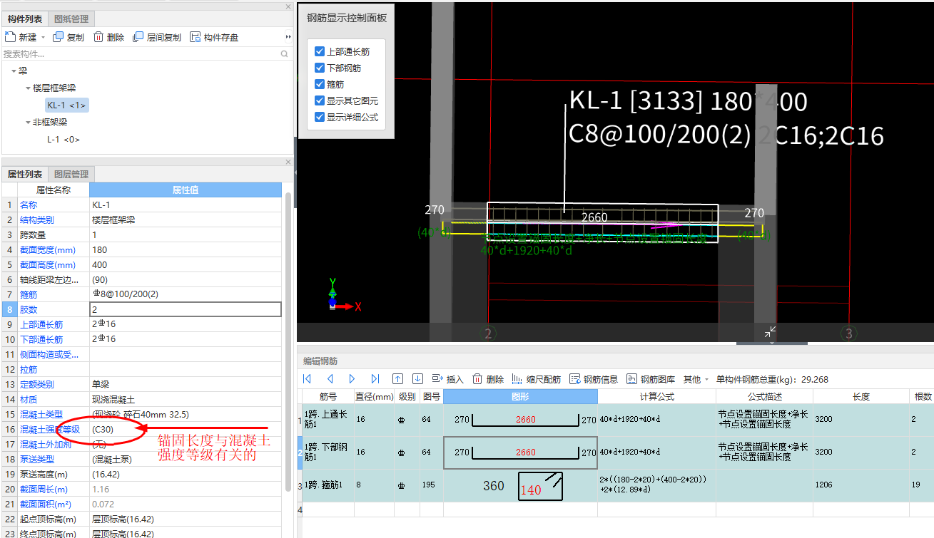
Task: Collapse the 楼层框架梁 tree node
Action: click(x=27, y=88)
